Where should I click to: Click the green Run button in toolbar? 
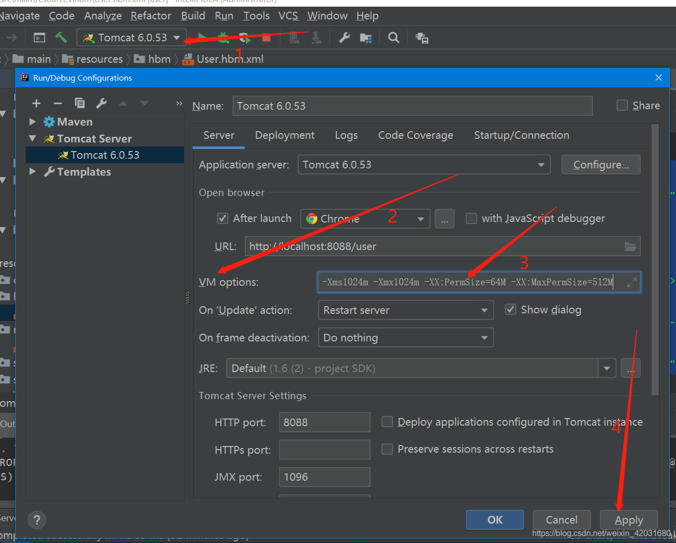click(202, 37)
